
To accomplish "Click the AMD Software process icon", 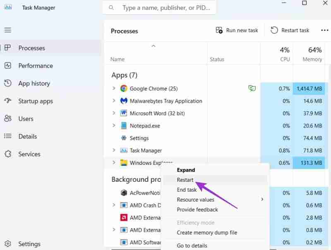I will (x=124, y=242).
